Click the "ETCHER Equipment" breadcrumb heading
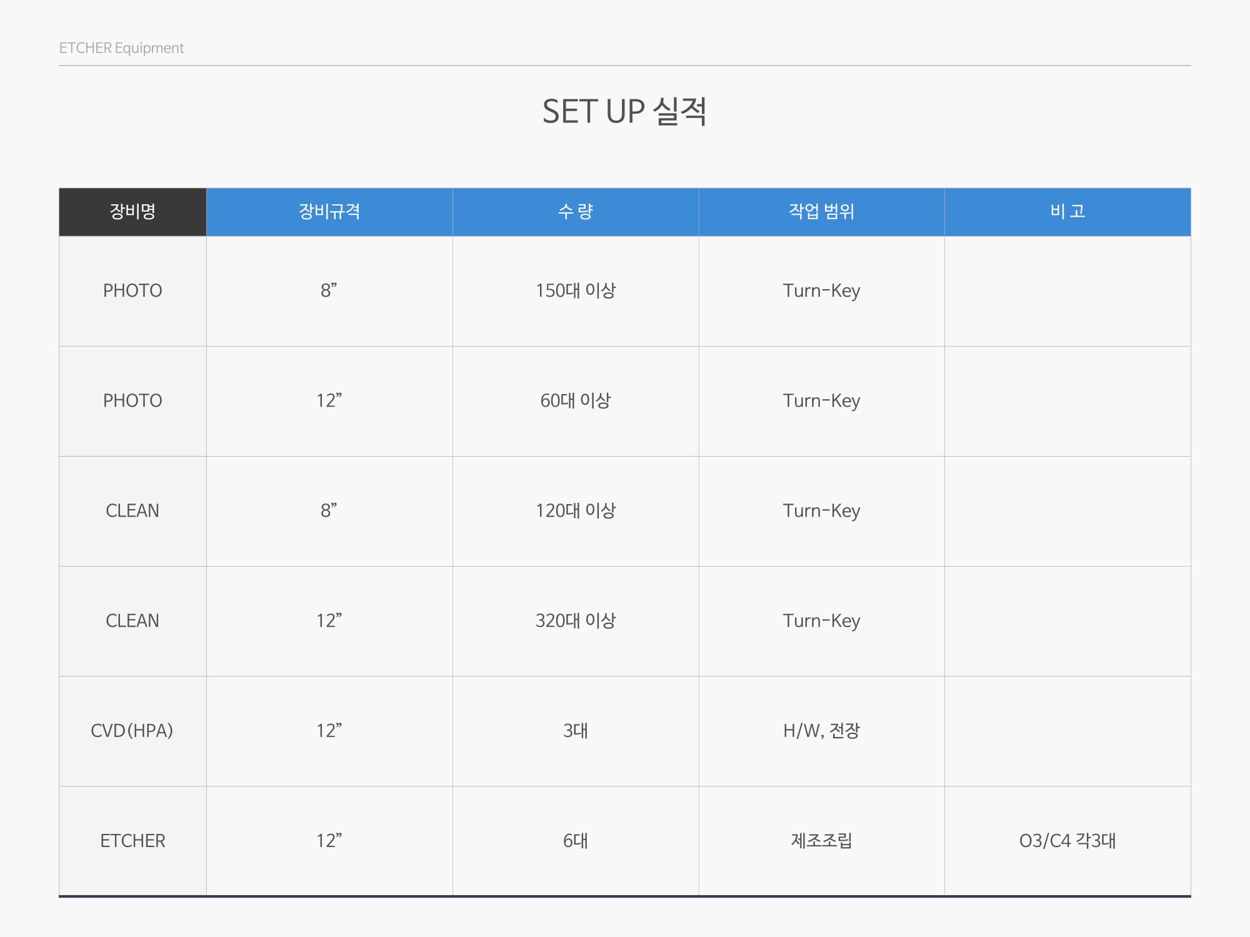This screenshot has height=937, width=1250. pyautogui.click(x=121, y=48)
